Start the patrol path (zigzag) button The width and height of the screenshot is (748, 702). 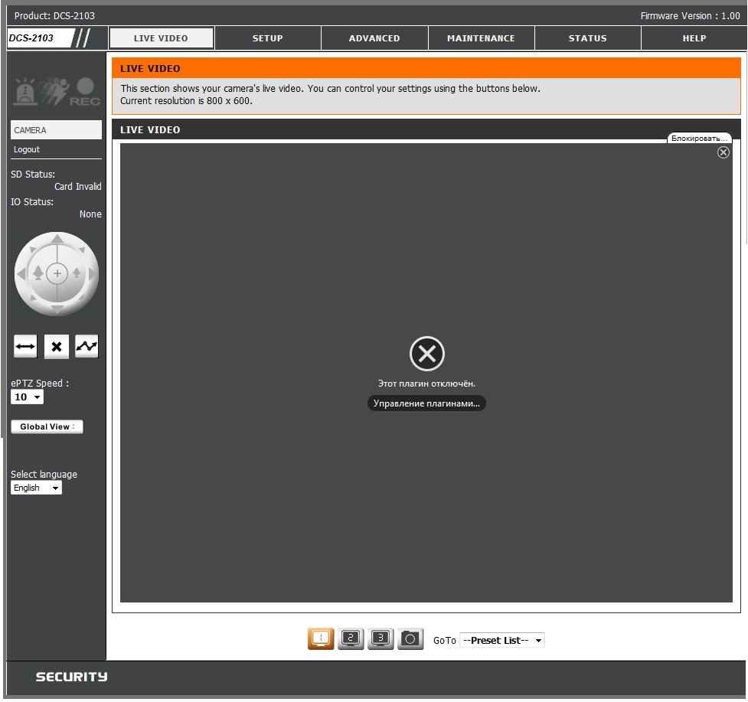coord(87,347)
